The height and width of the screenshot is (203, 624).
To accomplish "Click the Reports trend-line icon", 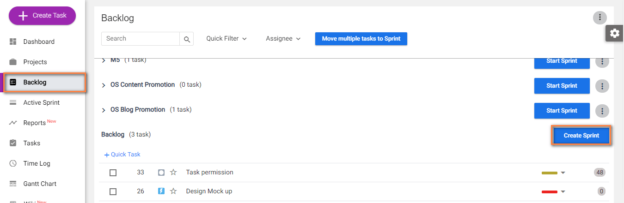I will point(13,123).
